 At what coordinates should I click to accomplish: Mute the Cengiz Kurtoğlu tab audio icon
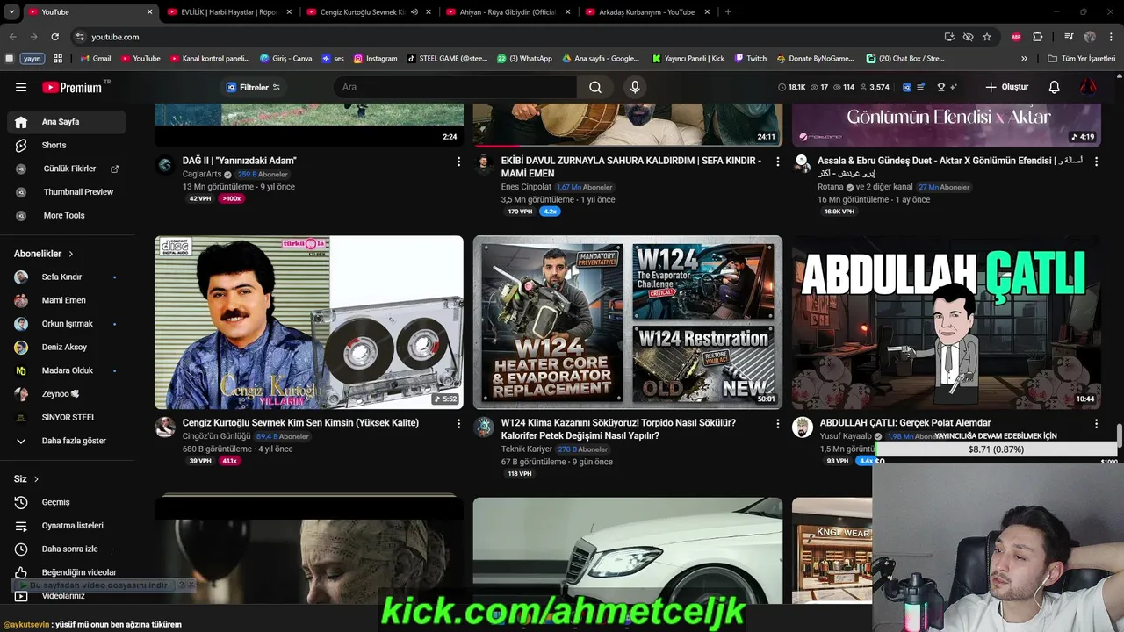pos(414,12)
